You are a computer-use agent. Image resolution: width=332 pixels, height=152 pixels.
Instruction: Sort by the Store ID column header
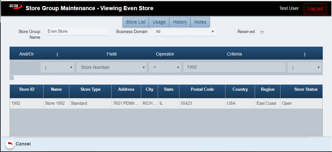point(27,89)
